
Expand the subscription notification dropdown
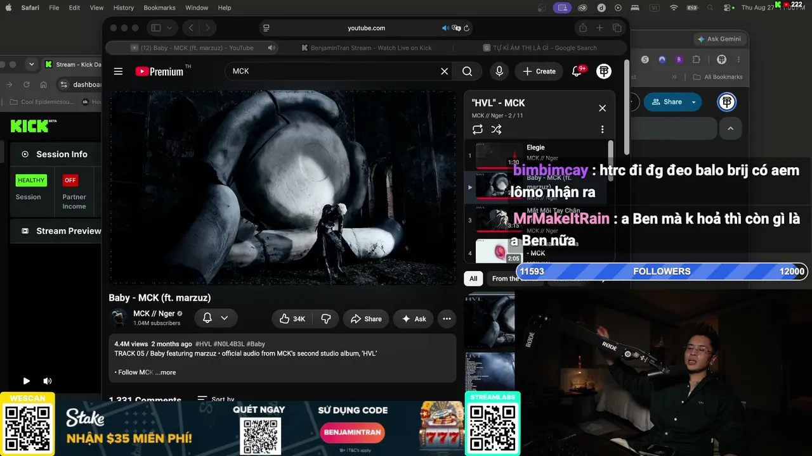pos(225,318)
